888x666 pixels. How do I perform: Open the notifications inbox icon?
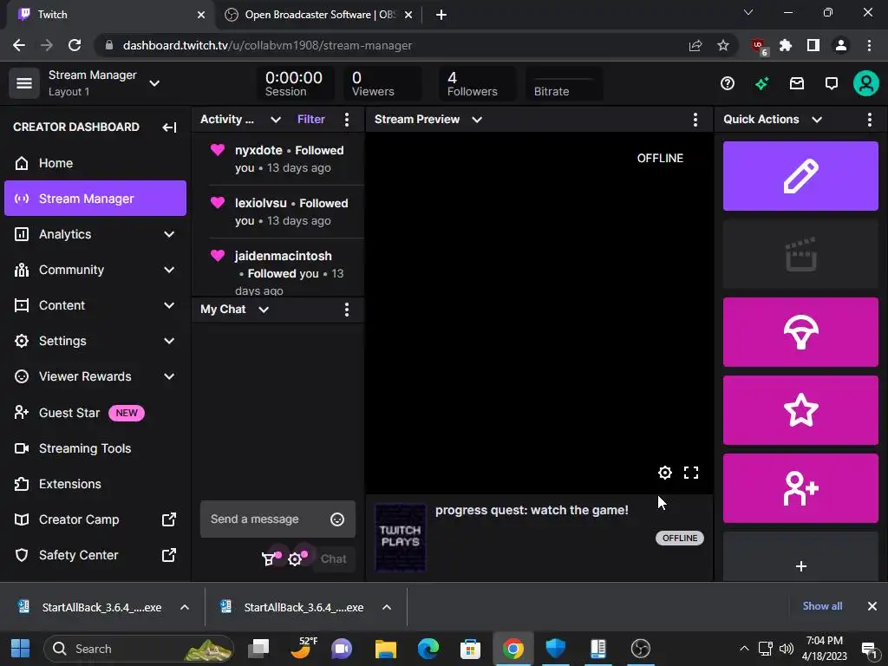(797, 84)
